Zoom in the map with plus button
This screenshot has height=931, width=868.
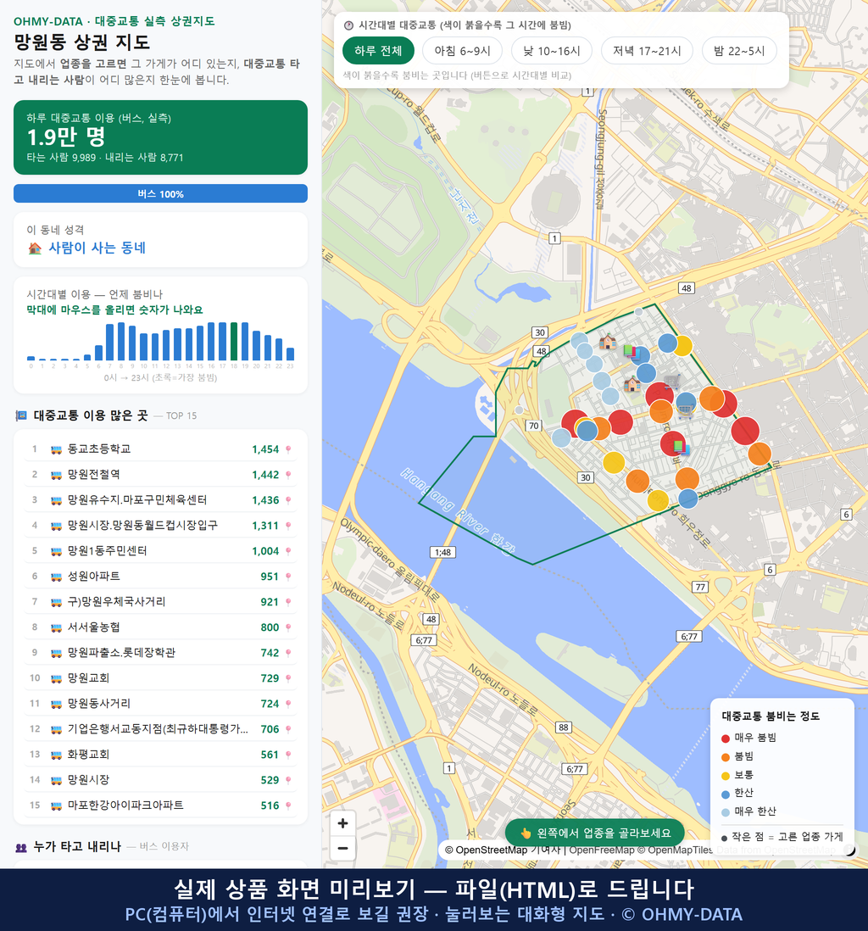pyautogui.click(x=342, y=823)
